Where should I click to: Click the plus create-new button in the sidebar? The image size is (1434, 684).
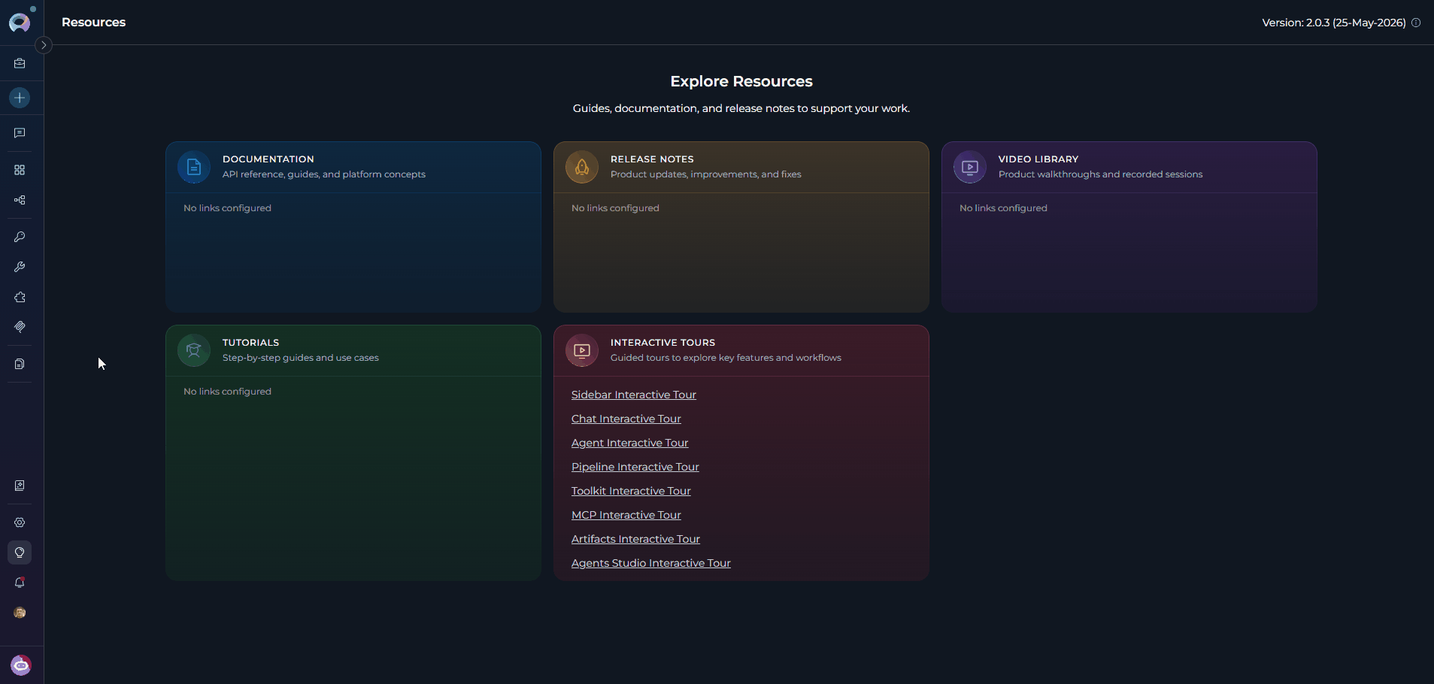[x=20, y=98]
